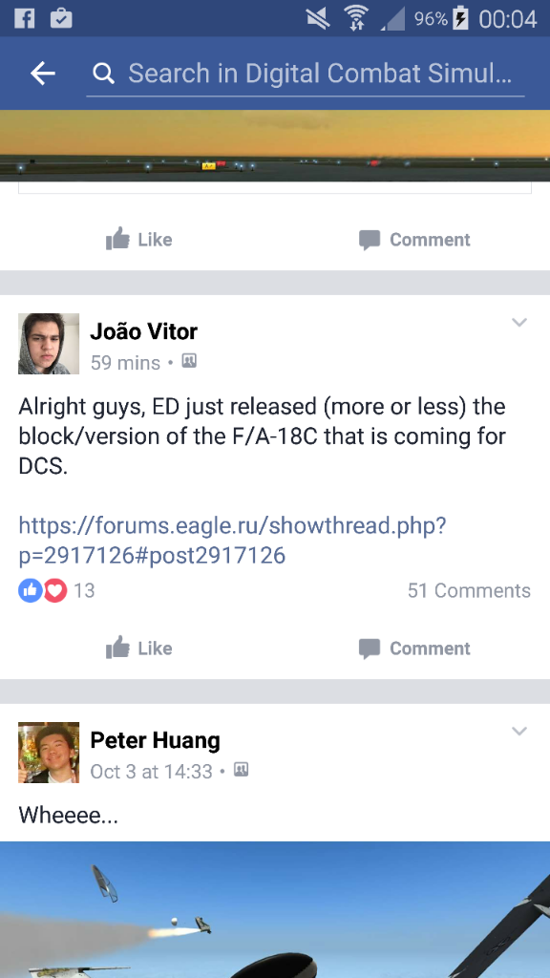Viewport: 550px width, 978px height.
Task: Focus the Search in Digital Combat Simulator field
Action: click(306, 74)
